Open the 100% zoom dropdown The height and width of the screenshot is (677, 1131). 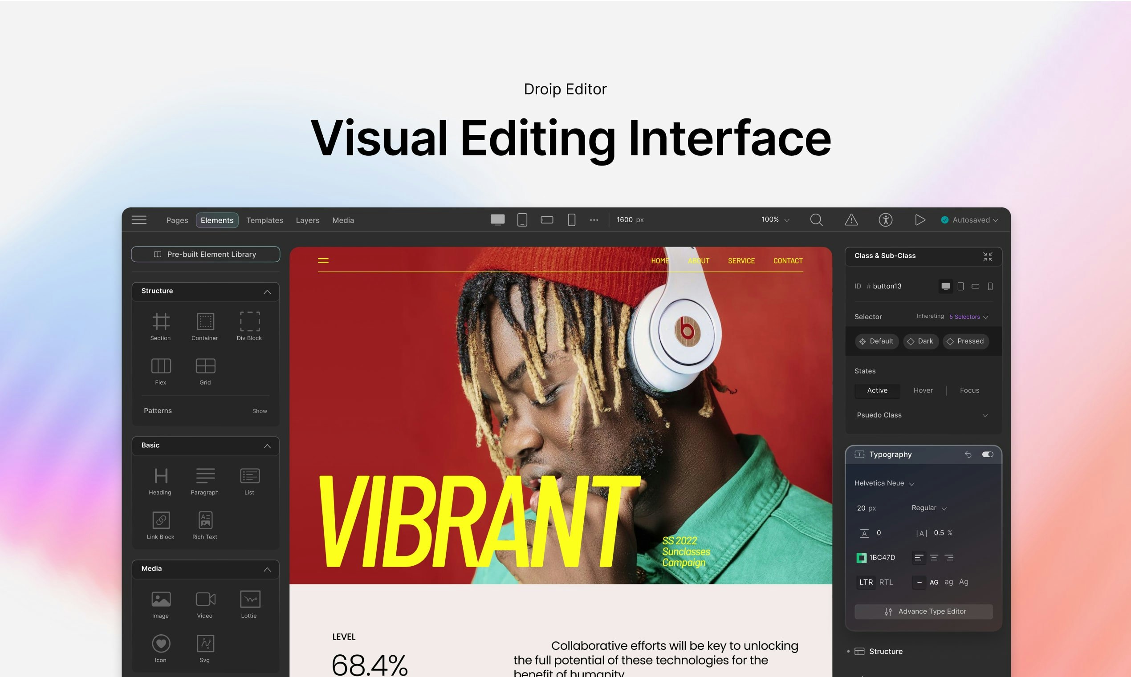[x=775, y=220]
